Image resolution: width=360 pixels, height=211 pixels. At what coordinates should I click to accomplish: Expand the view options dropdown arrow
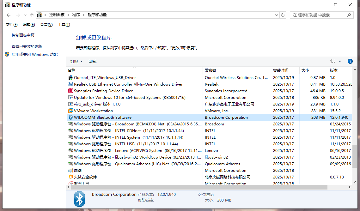[340, 61]
